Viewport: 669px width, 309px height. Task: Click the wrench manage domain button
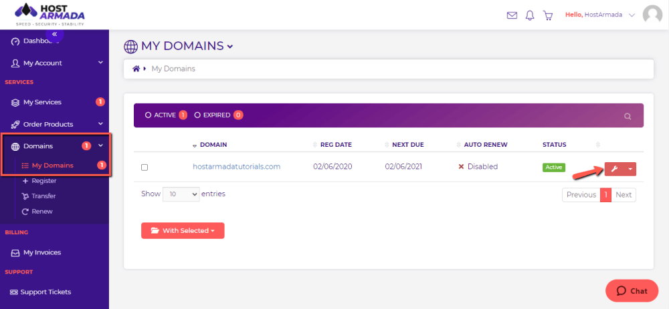pos(615,170)
